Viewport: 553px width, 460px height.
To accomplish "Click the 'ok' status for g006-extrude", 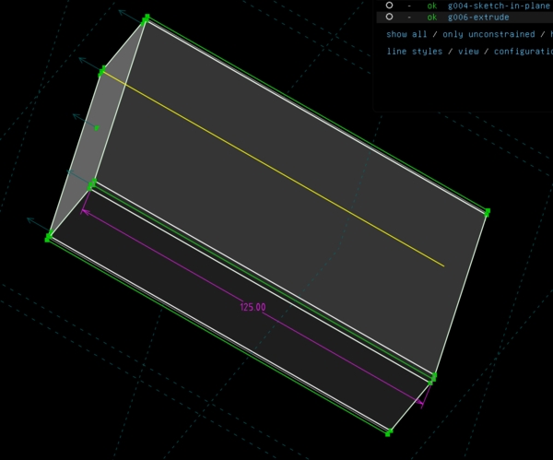I will [432, 17].
